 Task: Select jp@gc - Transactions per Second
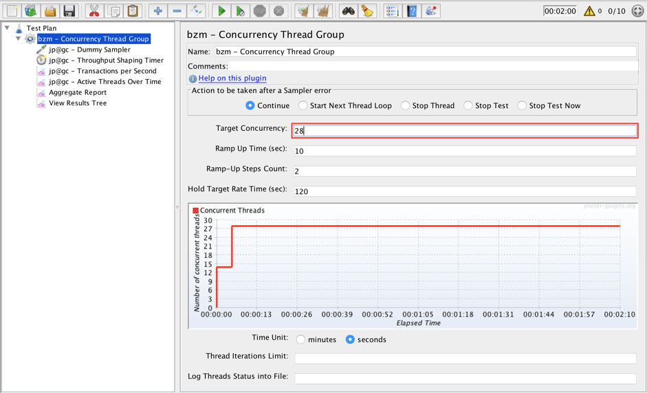tap(102, 71)
